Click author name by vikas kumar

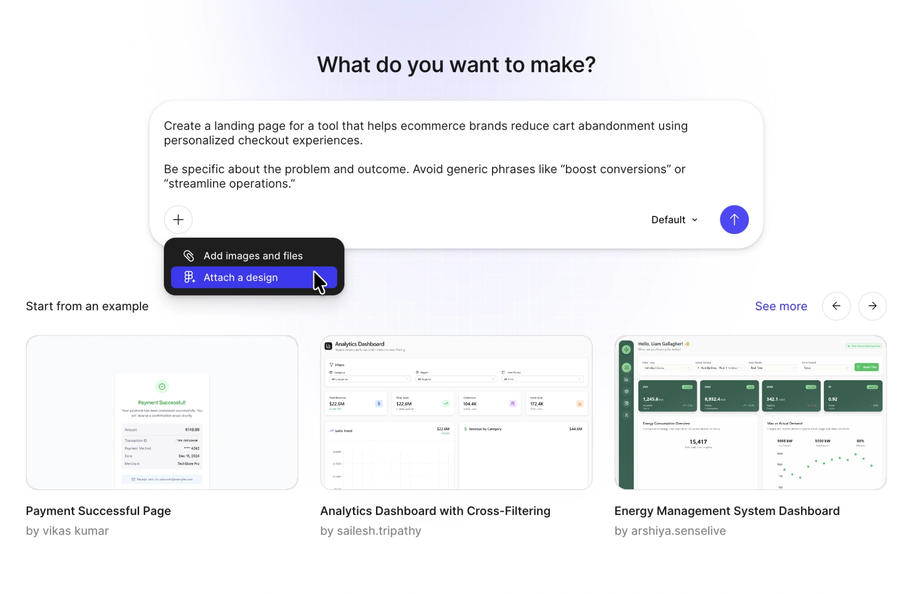point(67,531)
